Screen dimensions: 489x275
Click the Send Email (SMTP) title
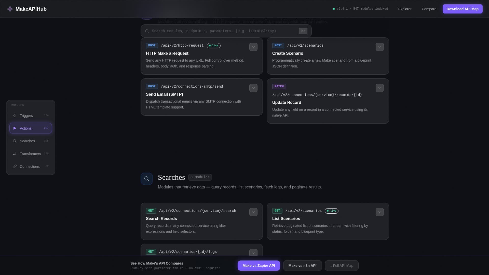pyautogui.click(x=164, y=94)
